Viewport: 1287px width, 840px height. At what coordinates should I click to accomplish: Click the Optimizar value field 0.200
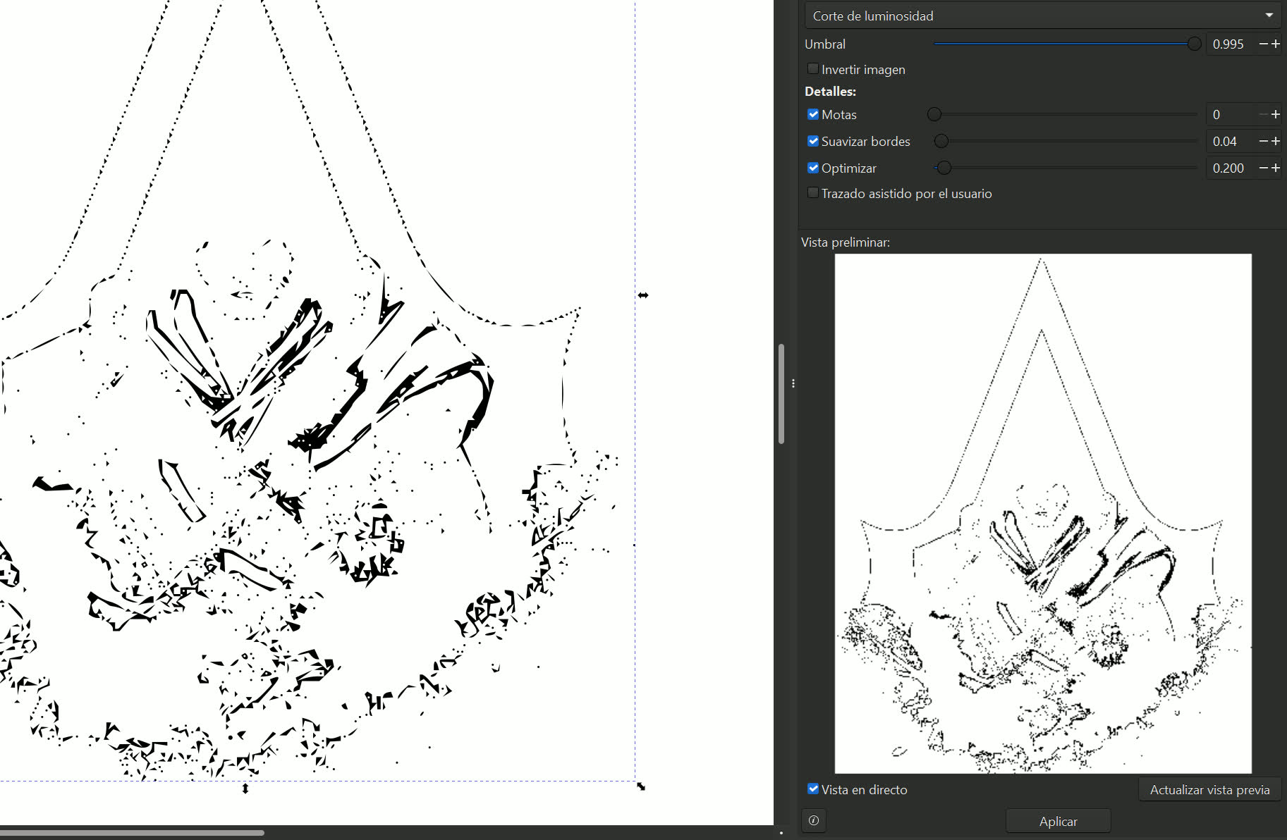1231,168
